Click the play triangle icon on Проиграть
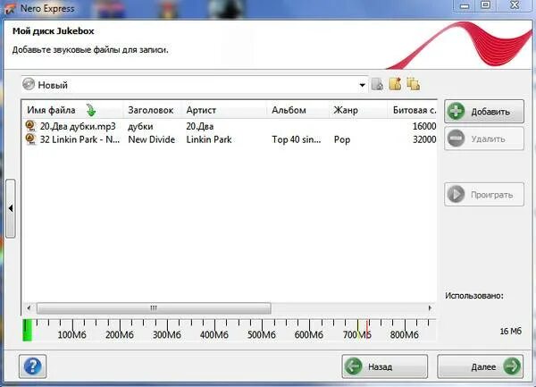 click(x=456, y=195)
